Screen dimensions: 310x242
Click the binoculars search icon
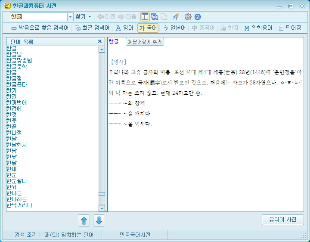[155, 17]
